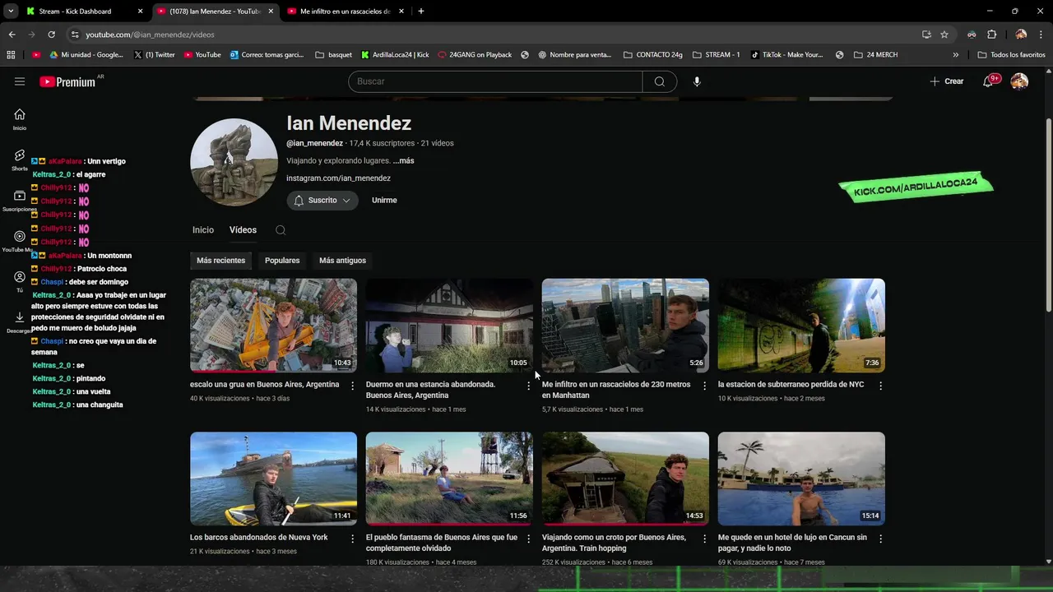Switch to 'Me infiltro en un rascacielos' browser tab

(344, 12)
